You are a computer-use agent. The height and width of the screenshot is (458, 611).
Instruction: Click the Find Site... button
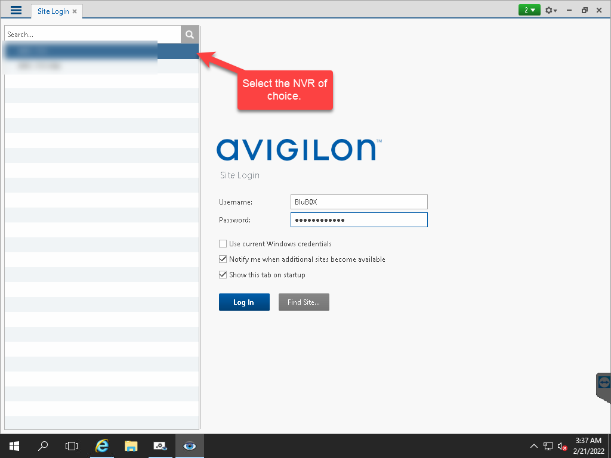point(304,302)
